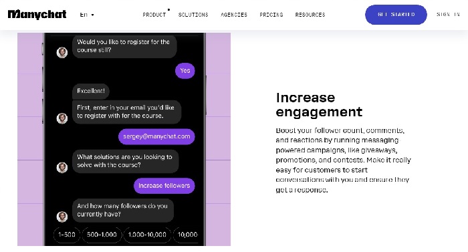Select the 500-1,000 followers option
This screenshot has height=252, width=468.
click(102, 235)
